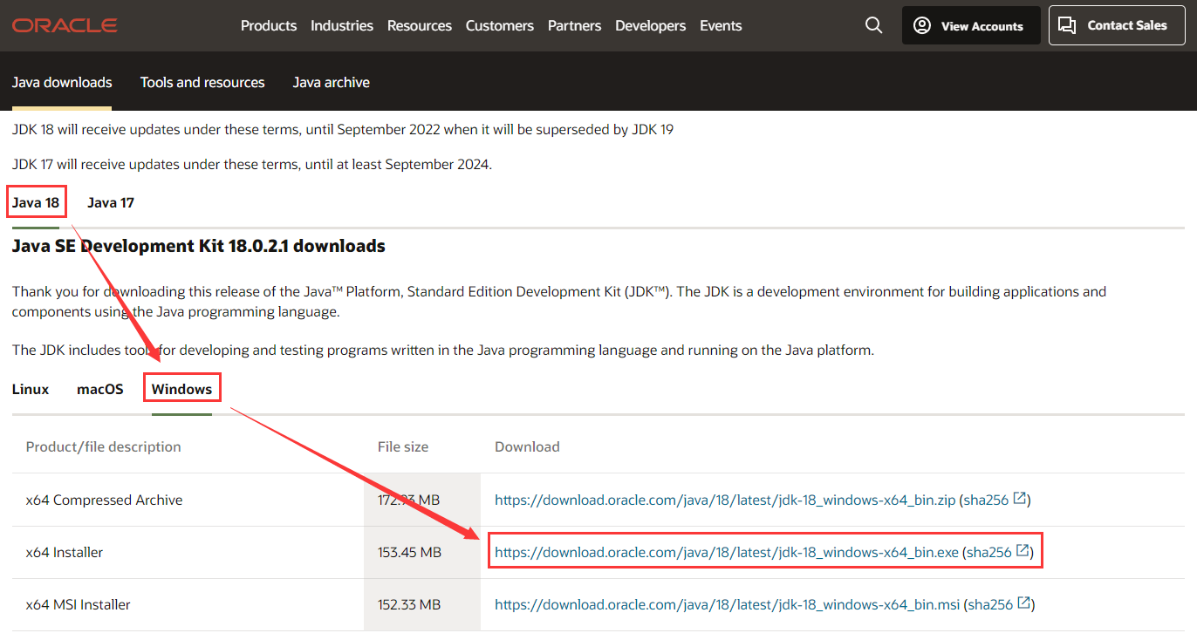Select the Windows platform tab

tap(181, 389)
